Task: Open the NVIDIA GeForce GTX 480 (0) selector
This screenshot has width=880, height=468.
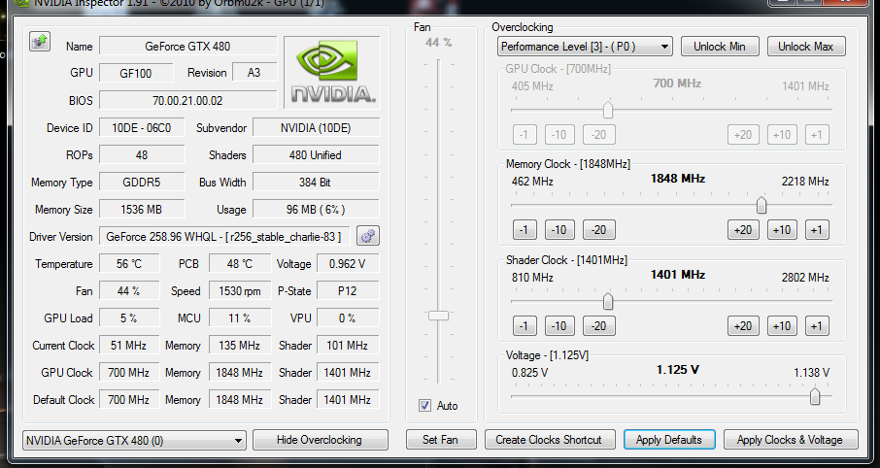Action: pos(135,441)
